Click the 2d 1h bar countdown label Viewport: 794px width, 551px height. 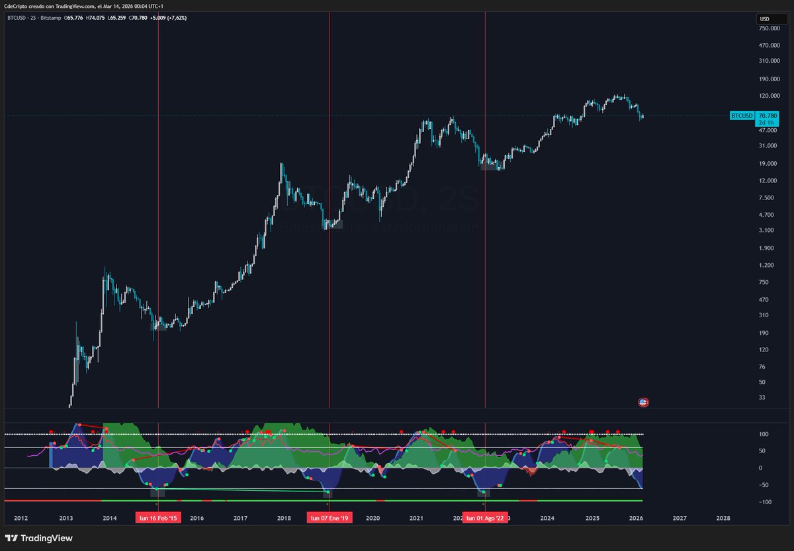[766, 123]
